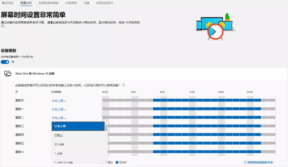The width and height of the screenshot is (288, 167).
Task: Expand the 星期天 time limit dropdown
Action: (x=59, y=101)
